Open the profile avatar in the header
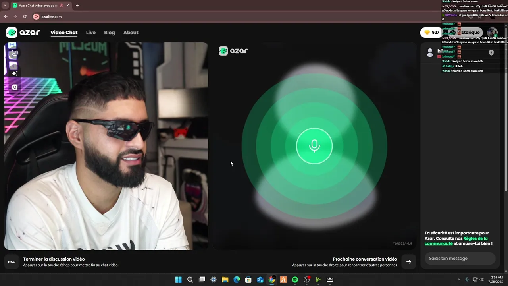The height and width of the screenshot is (286, 508). click(492, 33)
